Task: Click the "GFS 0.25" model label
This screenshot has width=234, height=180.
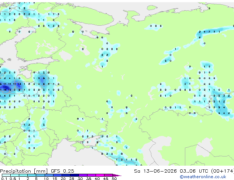Action: click(62, 171)
